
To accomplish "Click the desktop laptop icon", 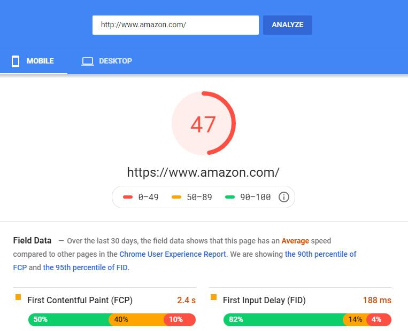I will click(x=88, y=61).
